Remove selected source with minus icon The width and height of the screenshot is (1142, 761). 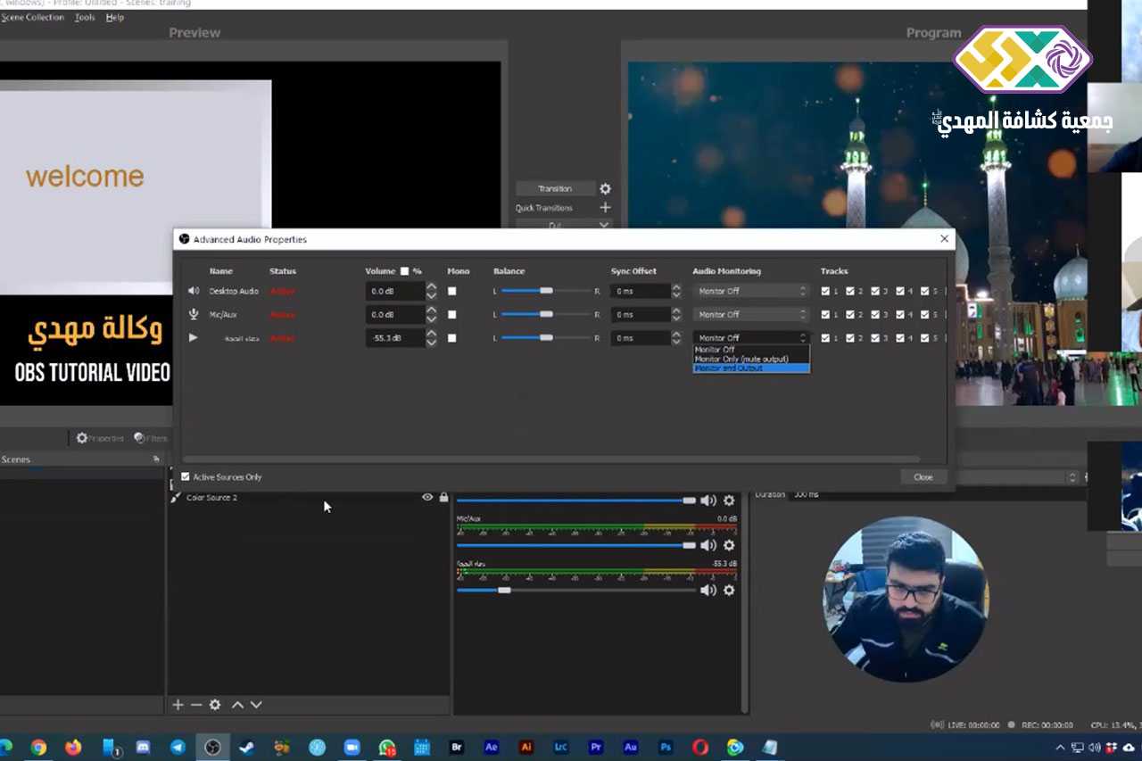click(x=196, y=705)
